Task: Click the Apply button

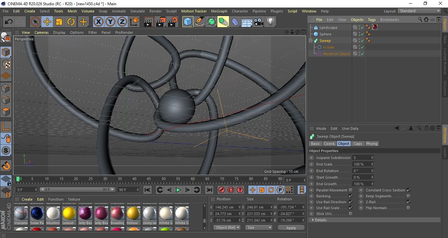Action: (291, 228)
